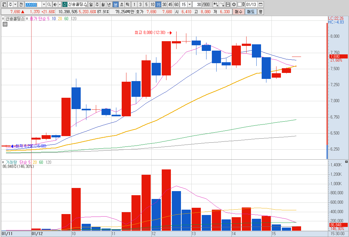The width and height of the screenshot is (349, 237).
Task: Click the magnifier search stock icon
Action: (x=49, y=4)
